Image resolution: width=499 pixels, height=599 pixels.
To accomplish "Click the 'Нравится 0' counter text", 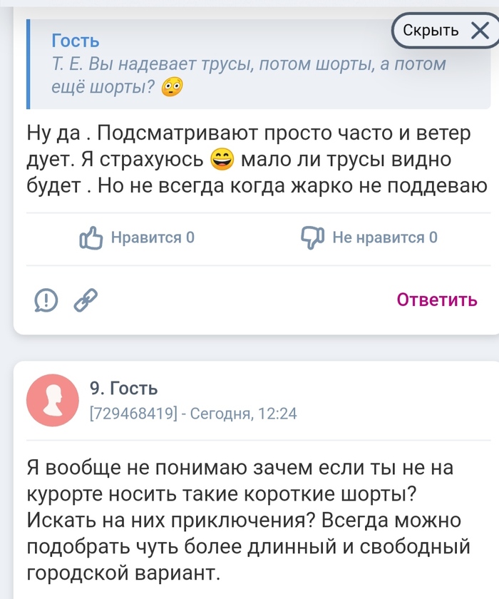I will click(x=153, y=238).
